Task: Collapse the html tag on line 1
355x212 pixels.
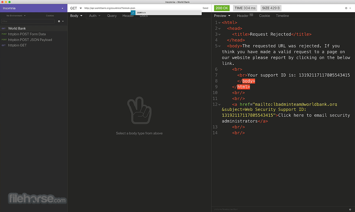Action: click(x=220, y=23)
